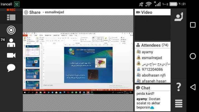Select attendee 9712204086 in the list

pyautogui.click(x=152, y=69)
